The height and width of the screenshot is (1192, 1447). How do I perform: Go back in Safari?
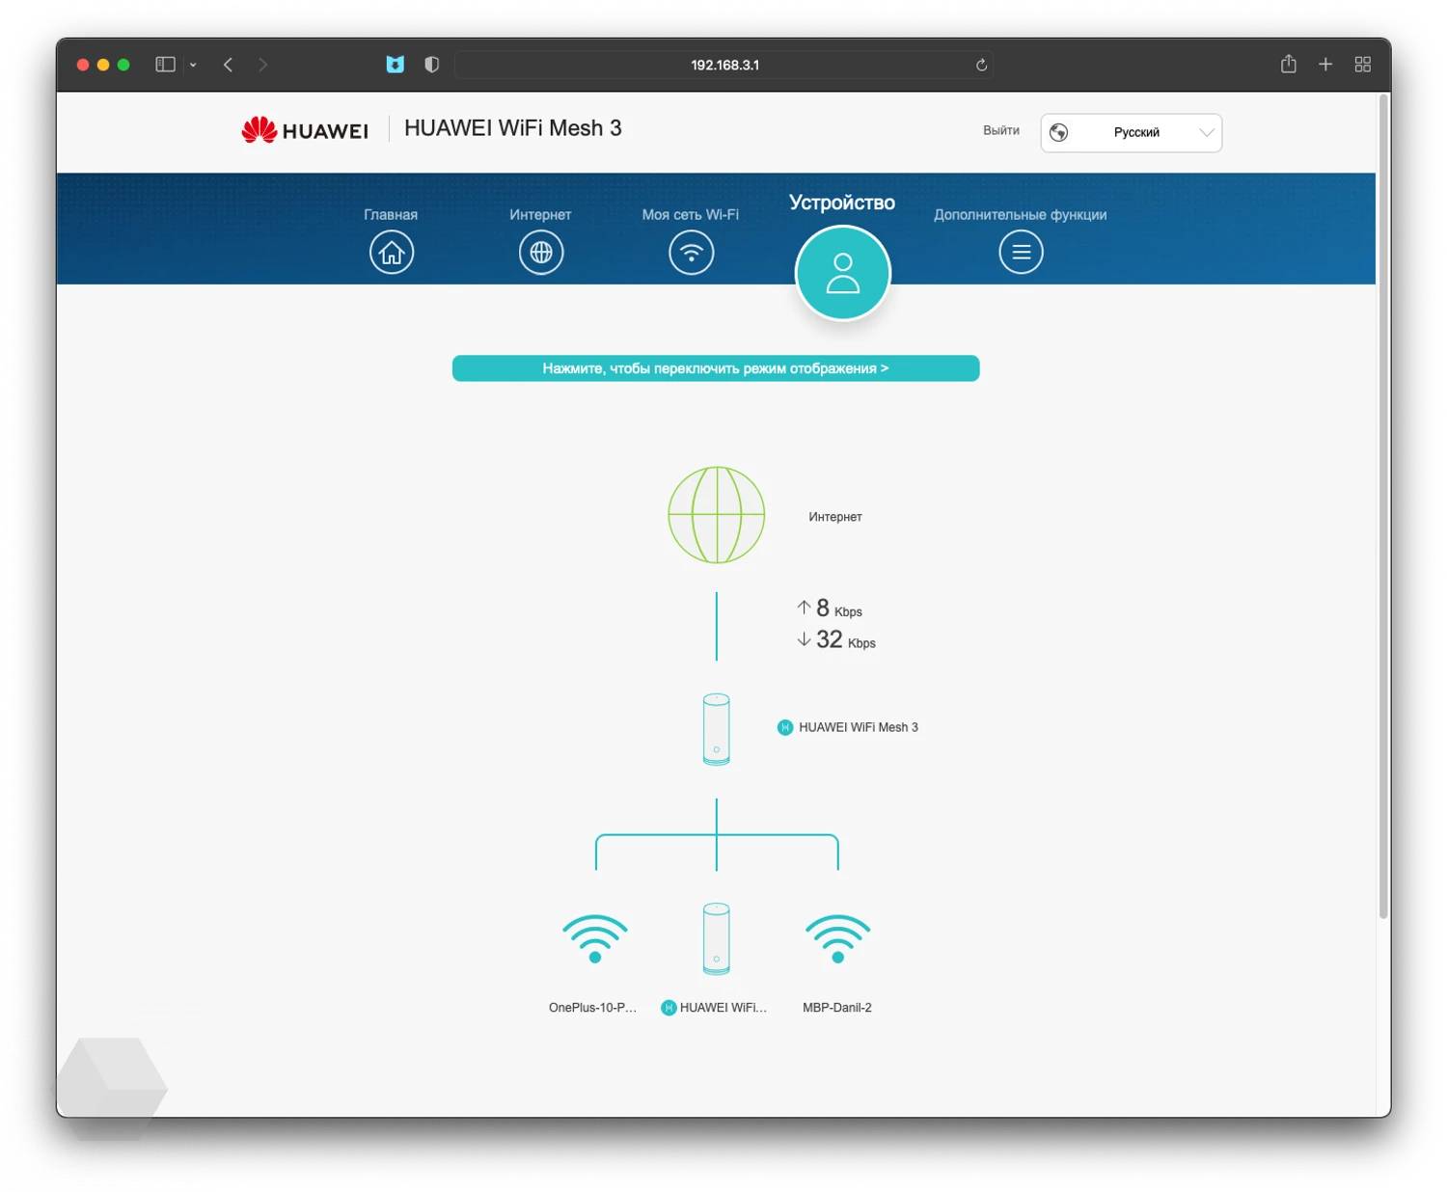[x=229, y=65]
